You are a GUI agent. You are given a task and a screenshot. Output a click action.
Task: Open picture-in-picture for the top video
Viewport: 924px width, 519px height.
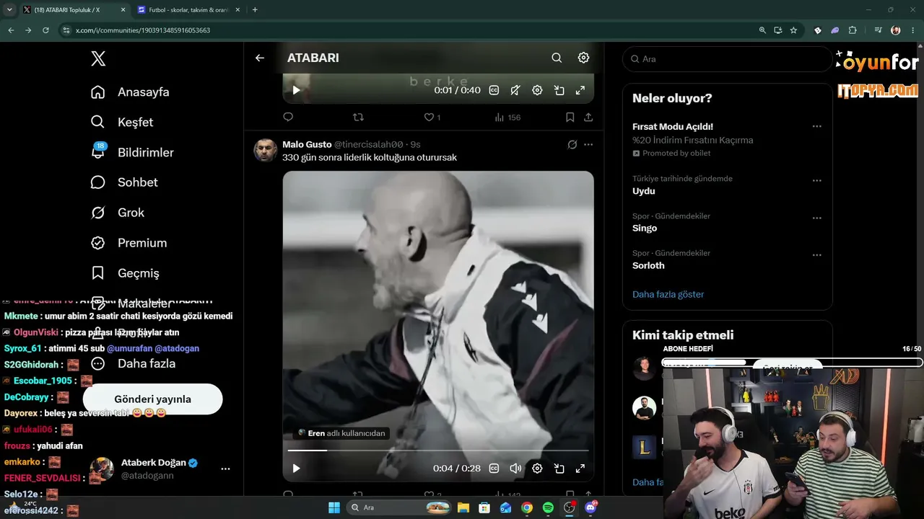click(559, 90)
